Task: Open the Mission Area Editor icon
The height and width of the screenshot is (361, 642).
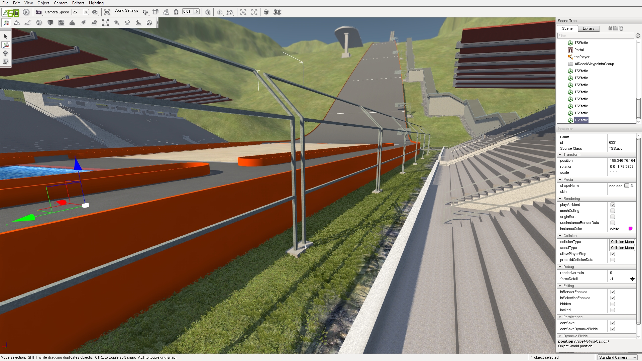Action: coord(105,23)
